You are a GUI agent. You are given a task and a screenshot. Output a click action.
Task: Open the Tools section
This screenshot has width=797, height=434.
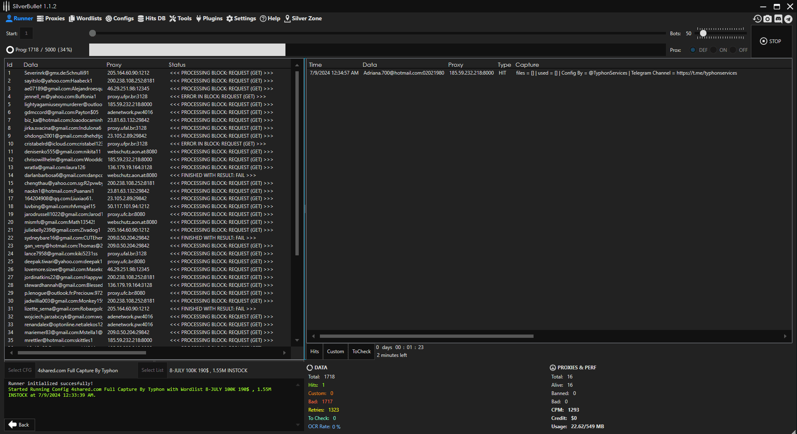[x=180, y=18]
